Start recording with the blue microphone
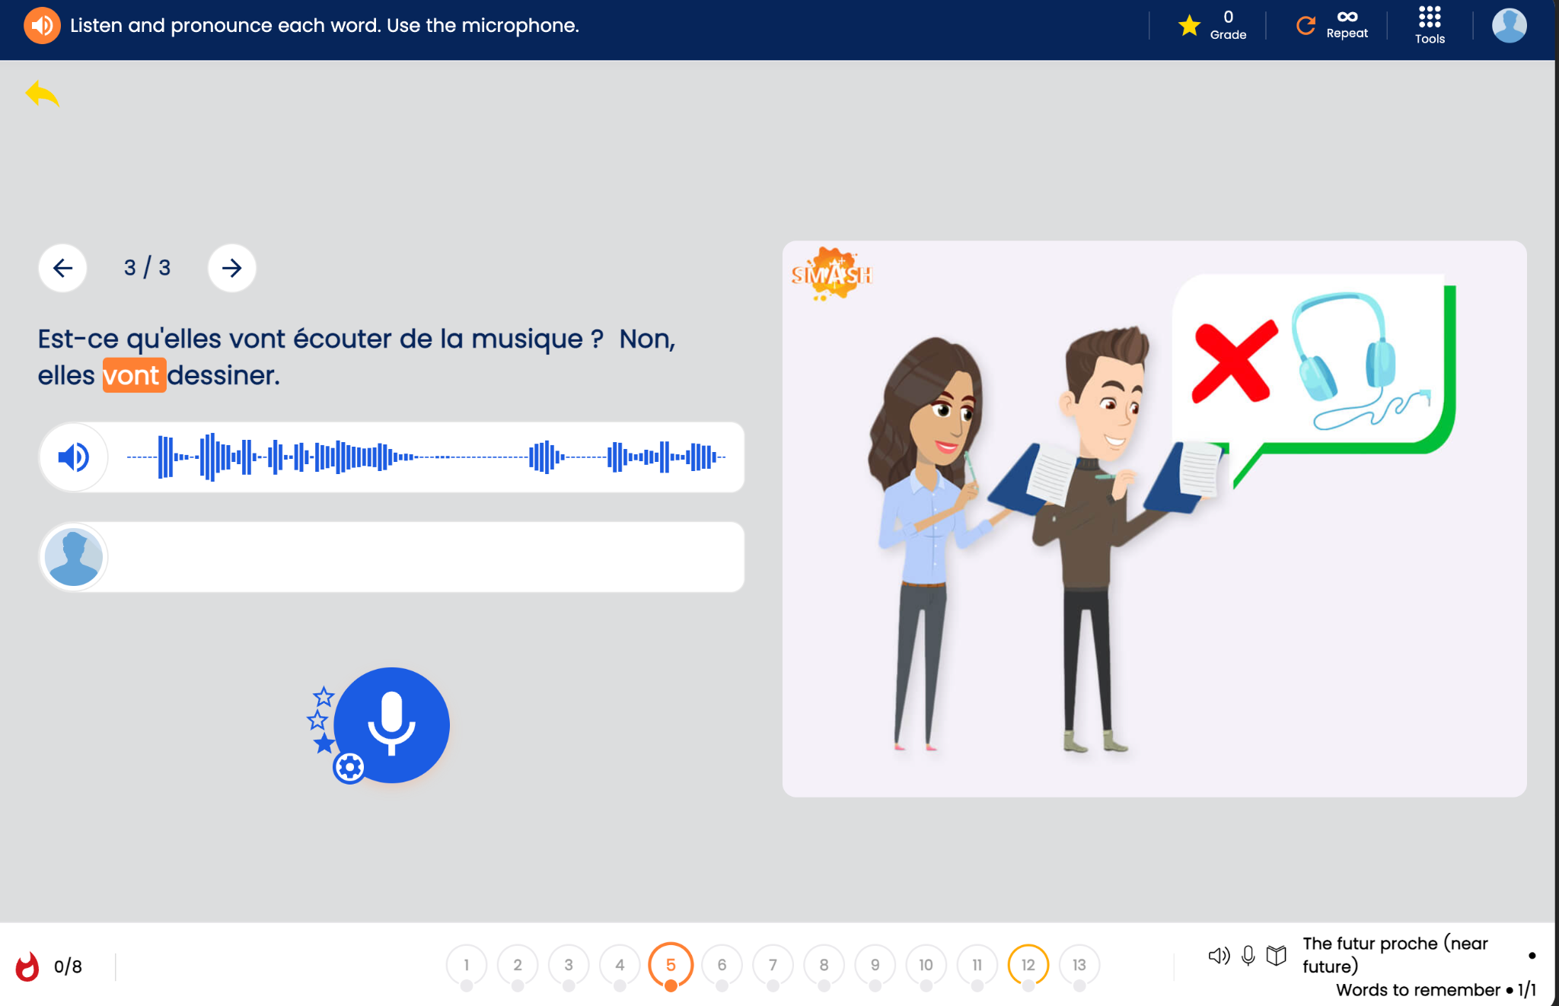1559x1006 pixels. [391, 724]
